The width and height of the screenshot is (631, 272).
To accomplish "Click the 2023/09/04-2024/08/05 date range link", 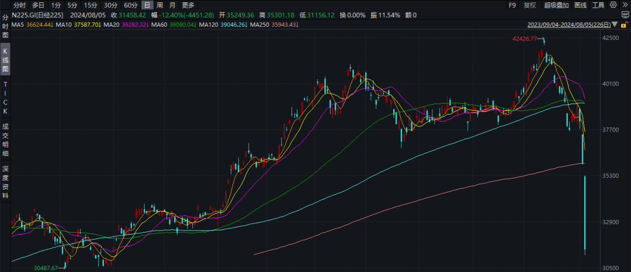I will 568,25.
